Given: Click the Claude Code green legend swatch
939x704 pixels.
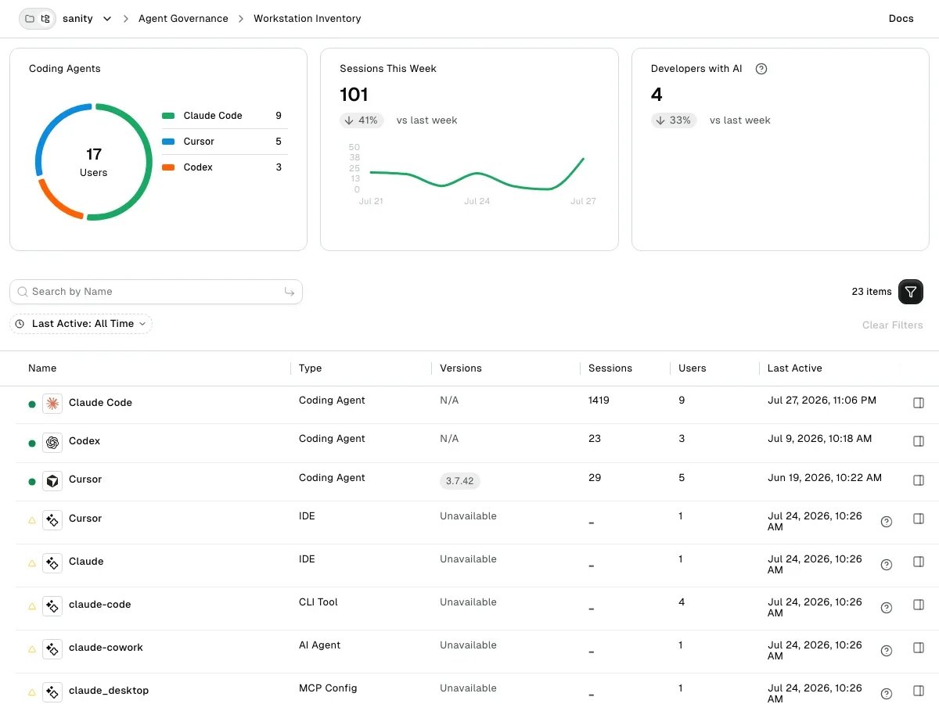Looking at the screenshot, I should [x=168, y=116].
